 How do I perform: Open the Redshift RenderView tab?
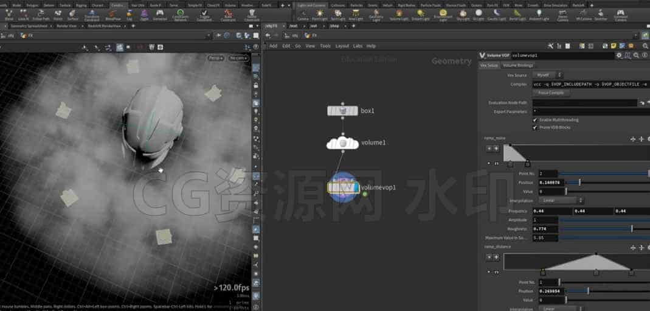[104, 26]
